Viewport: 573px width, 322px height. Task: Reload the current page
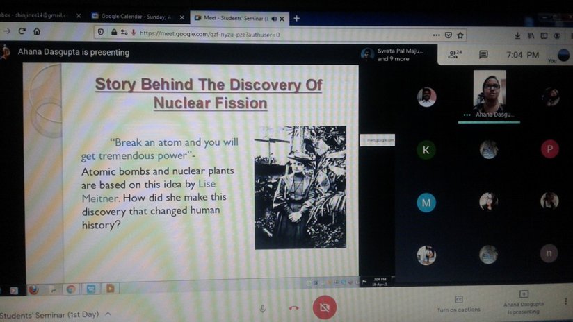(22, 32)
